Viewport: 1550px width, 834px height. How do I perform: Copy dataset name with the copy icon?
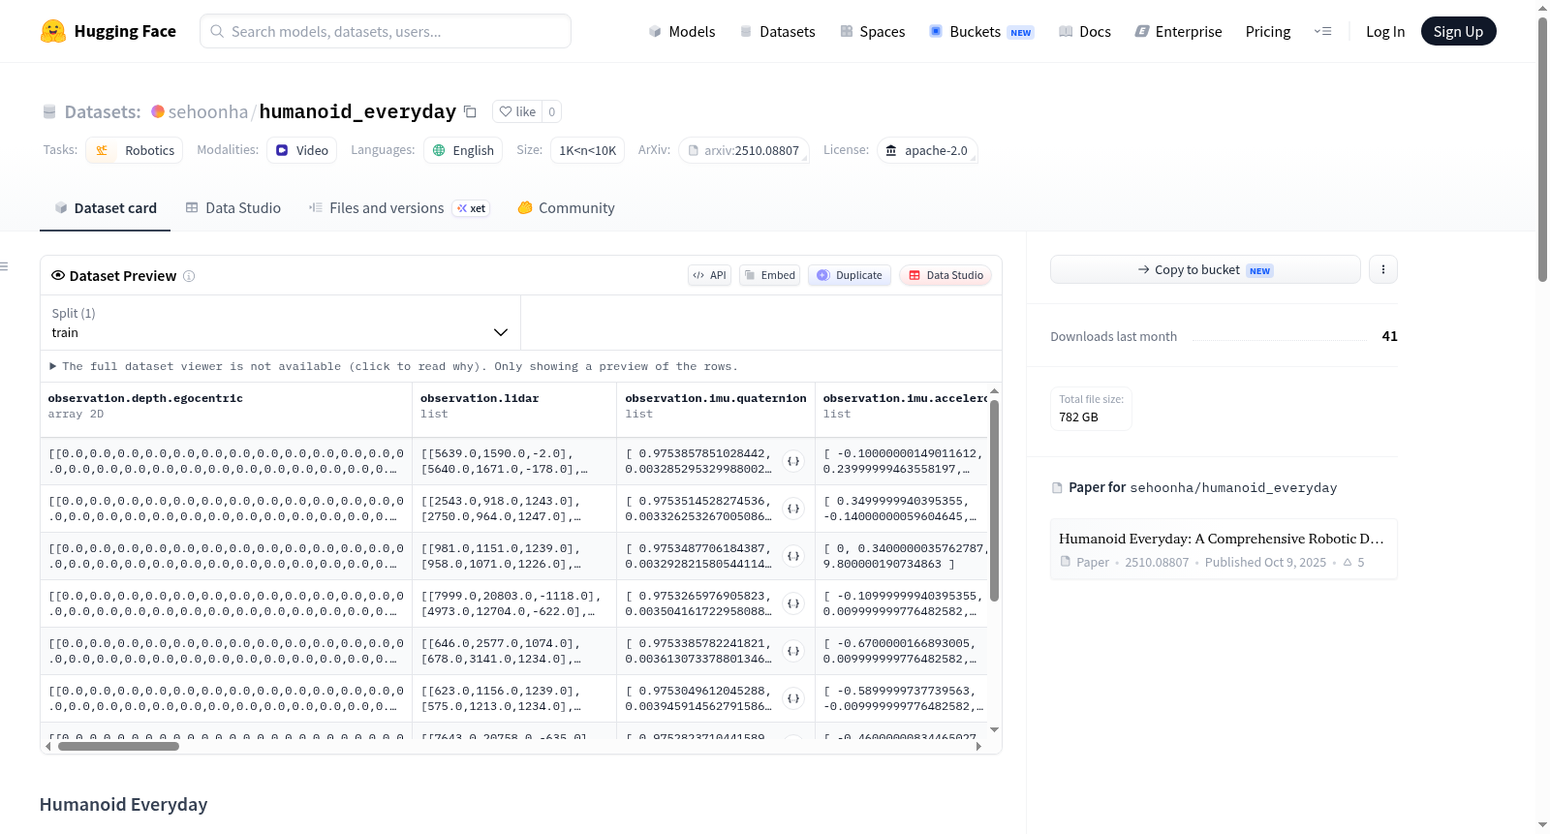tap(470, 111)
